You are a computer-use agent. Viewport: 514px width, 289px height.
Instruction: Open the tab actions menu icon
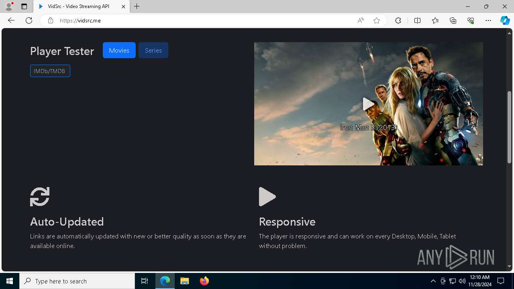tap(24, 6)
